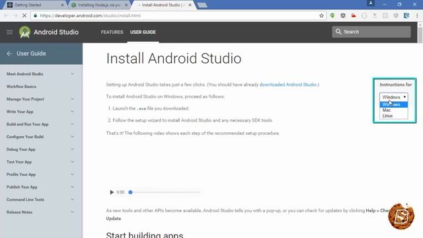This screenshot has width=423, height=238.
Task: Expand Publish Your App section
Action: click(72, 186)
